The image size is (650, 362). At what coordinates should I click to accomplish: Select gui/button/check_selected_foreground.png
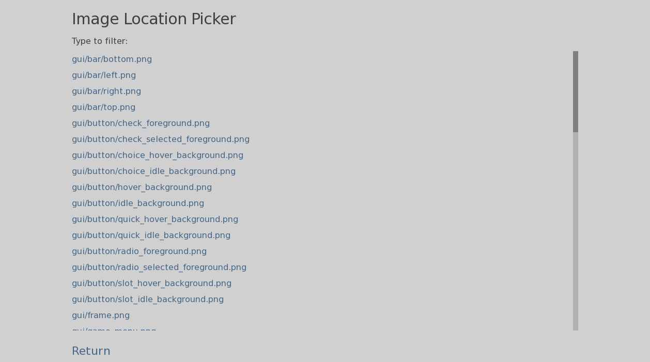[x=161, y=139]
